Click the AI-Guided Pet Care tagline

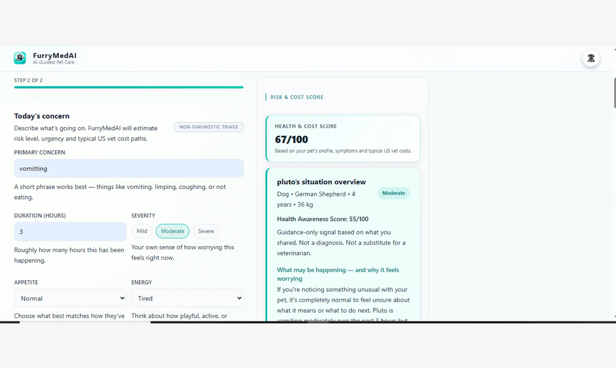(x=54, y=62)
